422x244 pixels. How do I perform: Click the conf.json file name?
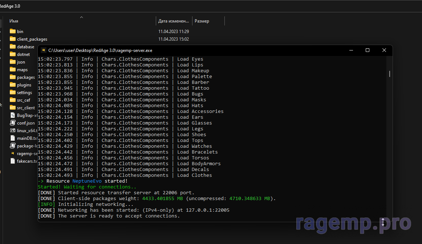[26, 123]
